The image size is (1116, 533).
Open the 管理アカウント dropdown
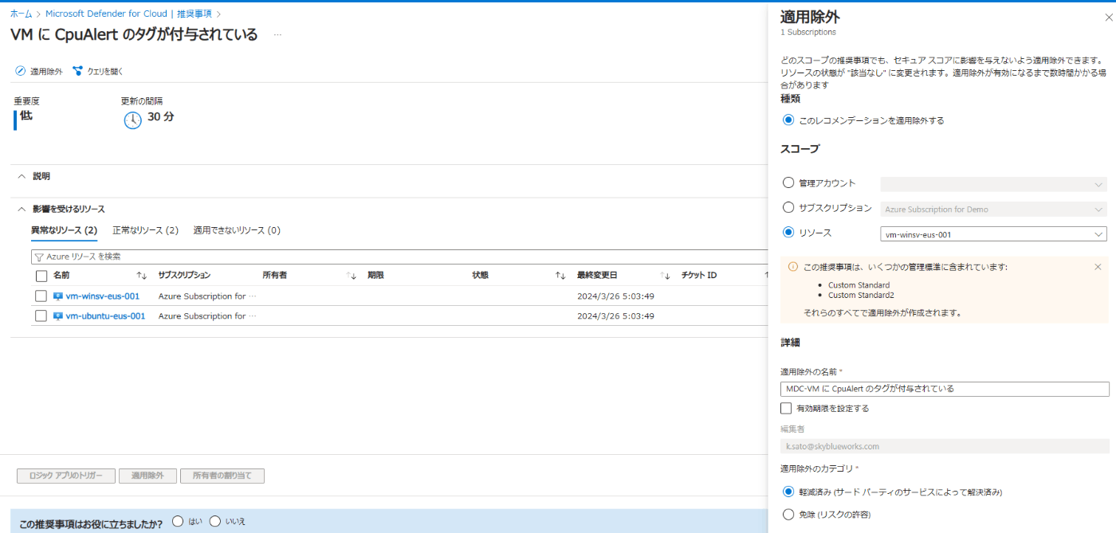tap(993, 184)
